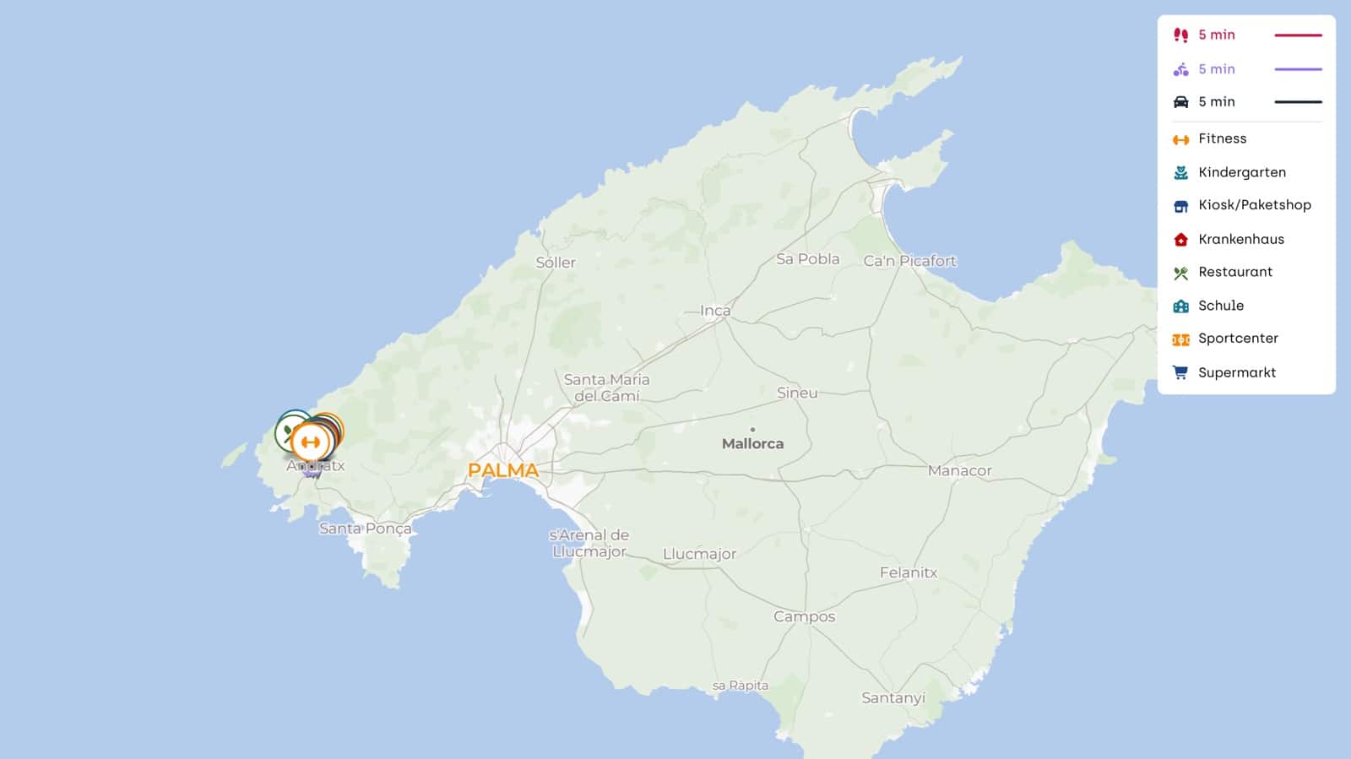Click the PALMA city label

coord(502,471)
